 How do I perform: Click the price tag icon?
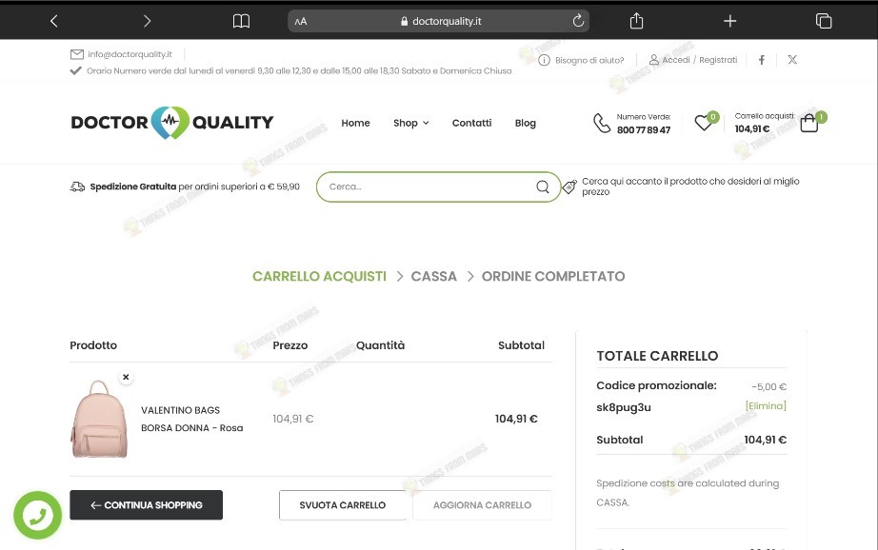pyautogui.click(x=569, y=187)
